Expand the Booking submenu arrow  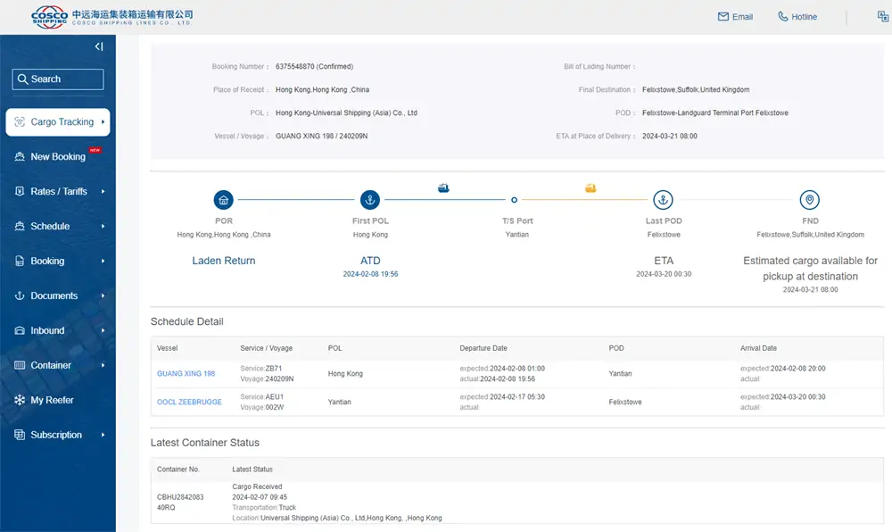103,261
